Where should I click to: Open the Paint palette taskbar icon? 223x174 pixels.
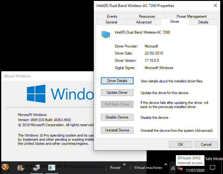click(x=5, y=167)
